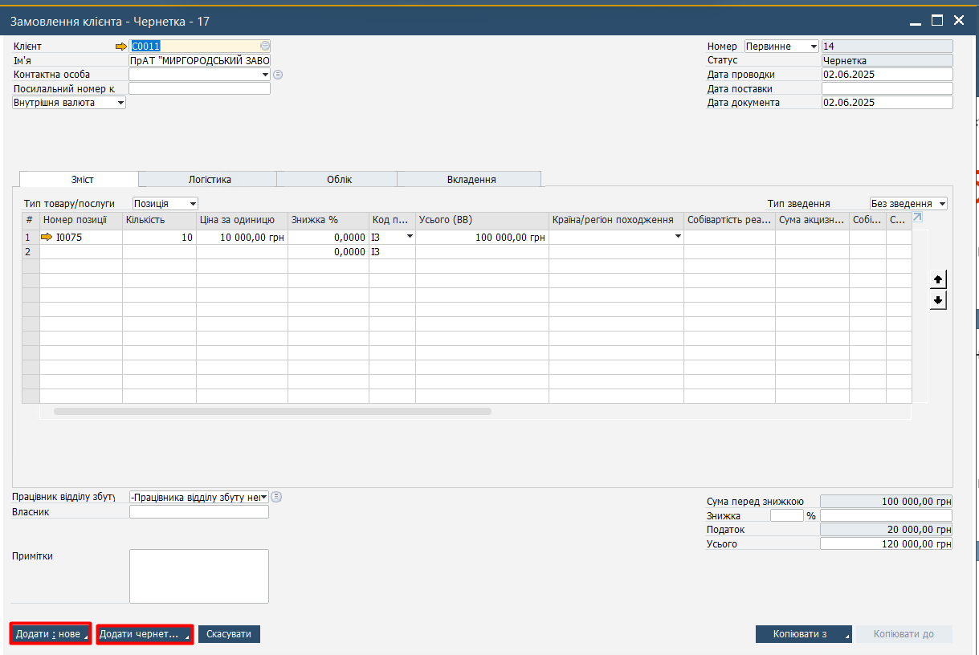Click Додати чернетку button
Image resolution: width=979 pixels, height=655 pixels.
click(x=145, y=634)
